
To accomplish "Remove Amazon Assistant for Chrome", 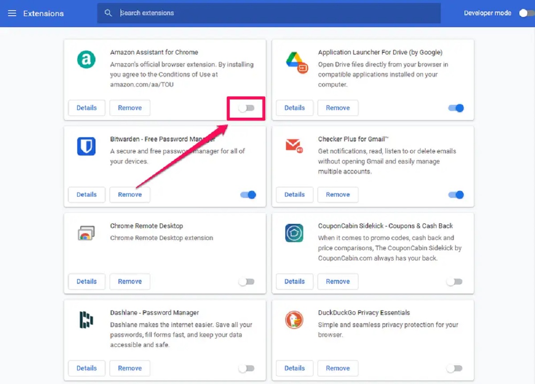I will point(130,108).
